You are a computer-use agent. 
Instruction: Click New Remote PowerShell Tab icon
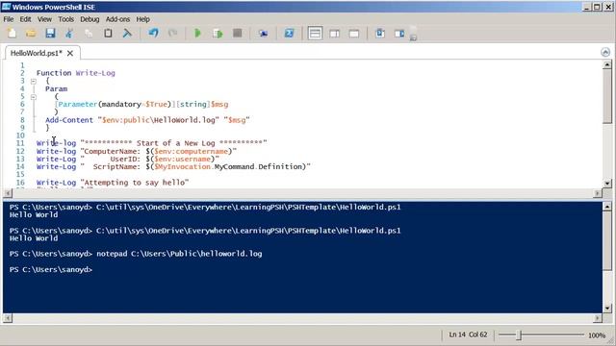point(263,34)
